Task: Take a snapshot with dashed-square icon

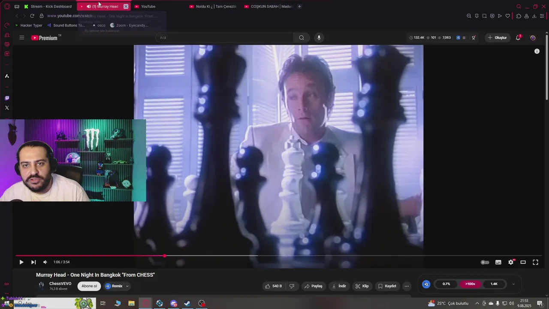Action: (484, 16)
